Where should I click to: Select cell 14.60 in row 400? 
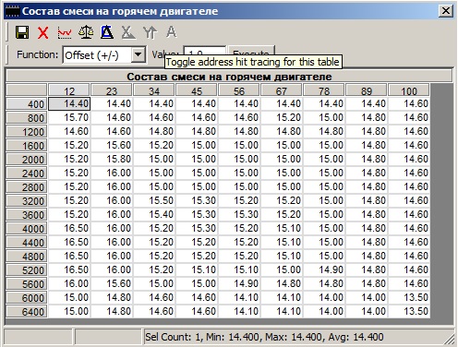409,103
